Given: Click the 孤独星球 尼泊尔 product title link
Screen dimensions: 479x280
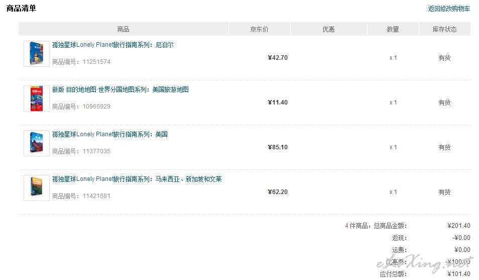Looking at the screenshot, I should pos(113,45).
